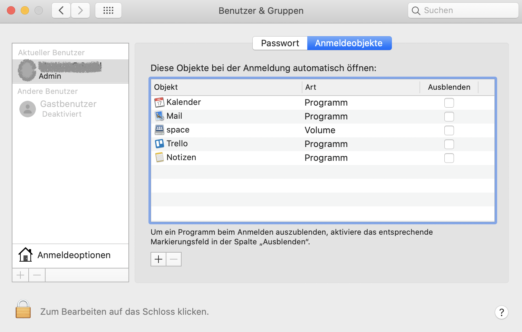
Task: Click the Kalender app icon in the list
Action: pos(159,102)
